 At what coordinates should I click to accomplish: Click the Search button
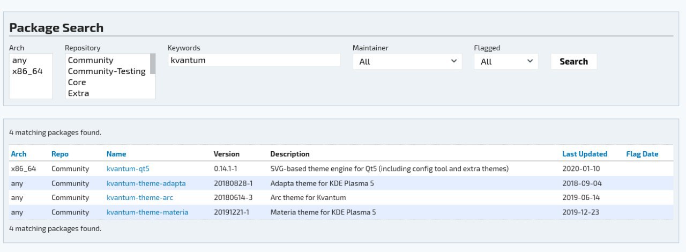(x=573, y=62)
